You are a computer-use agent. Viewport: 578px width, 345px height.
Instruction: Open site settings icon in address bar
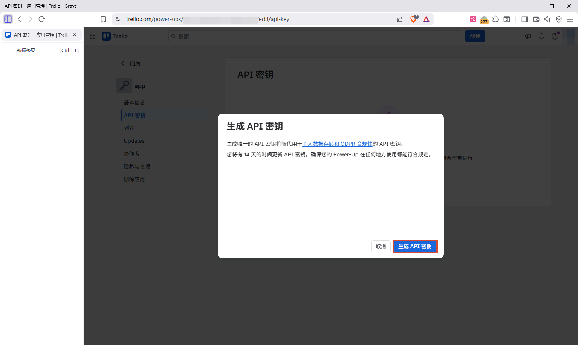118,19
